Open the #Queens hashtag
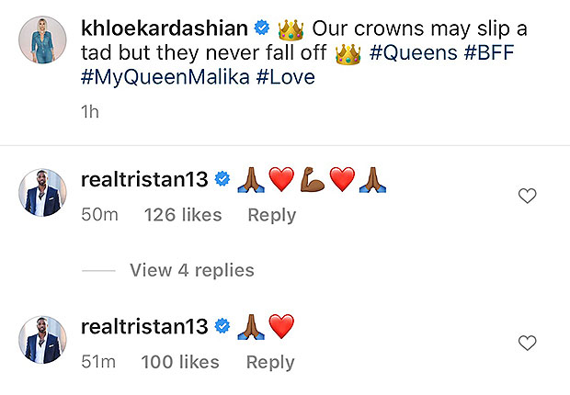Image resolution: width=570 pixels, height=395 pixels. coord(414,53)
